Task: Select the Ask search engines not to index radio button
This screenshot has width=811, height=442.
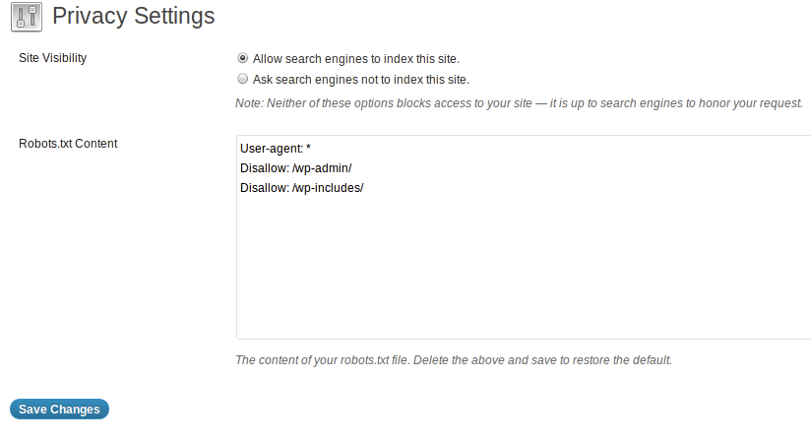Action: coord(242,79)
